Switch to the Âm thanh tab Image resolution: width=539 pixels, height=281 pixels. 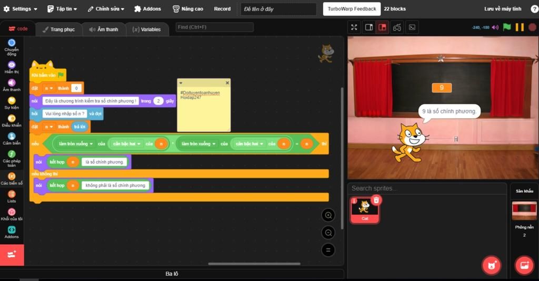point(104,29)
